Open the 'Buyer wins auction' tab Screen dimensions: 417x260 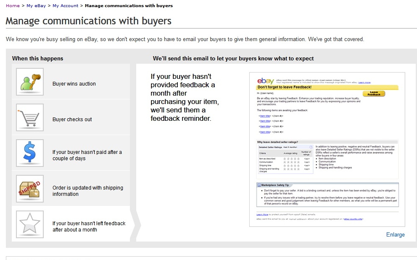coord(74,84)
